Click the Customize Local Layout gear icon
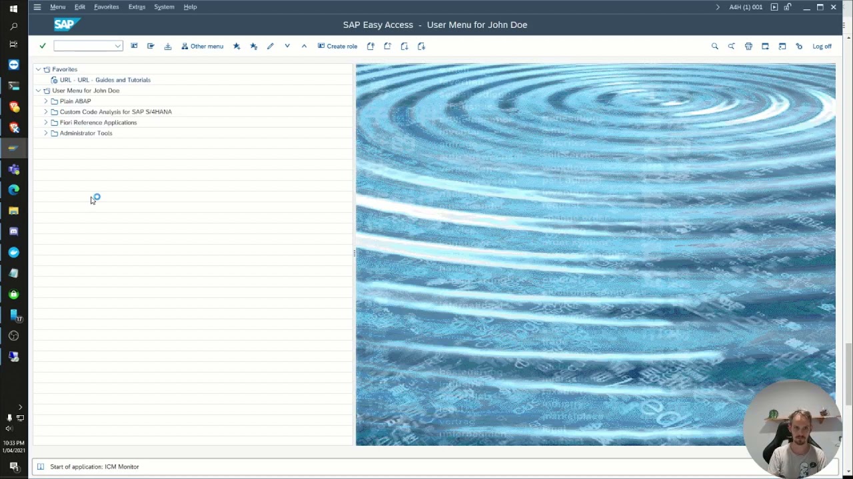This screenshot has width=853, height=479. (799, 46)
